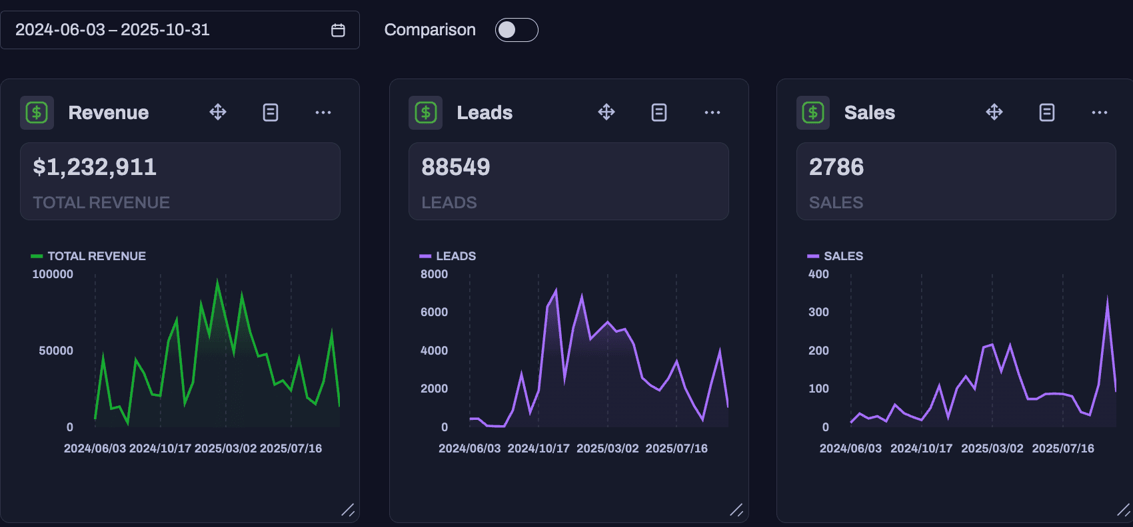This screenshot has width=1133, height=527.
Task: Click the calendar icon in date range field
Action: (338, 30)
